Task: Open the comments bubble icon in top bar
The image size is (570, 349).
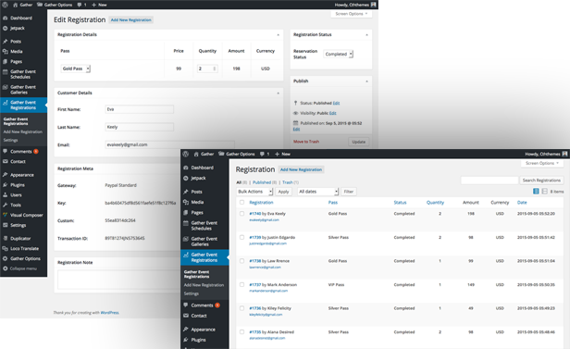Action: 79,5
